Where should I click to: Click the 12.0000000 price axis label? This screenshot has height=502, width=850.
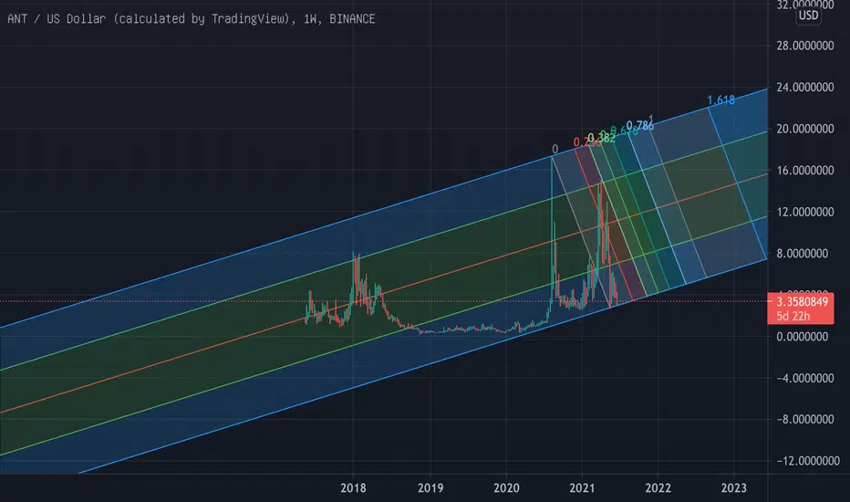coord(805,212)
